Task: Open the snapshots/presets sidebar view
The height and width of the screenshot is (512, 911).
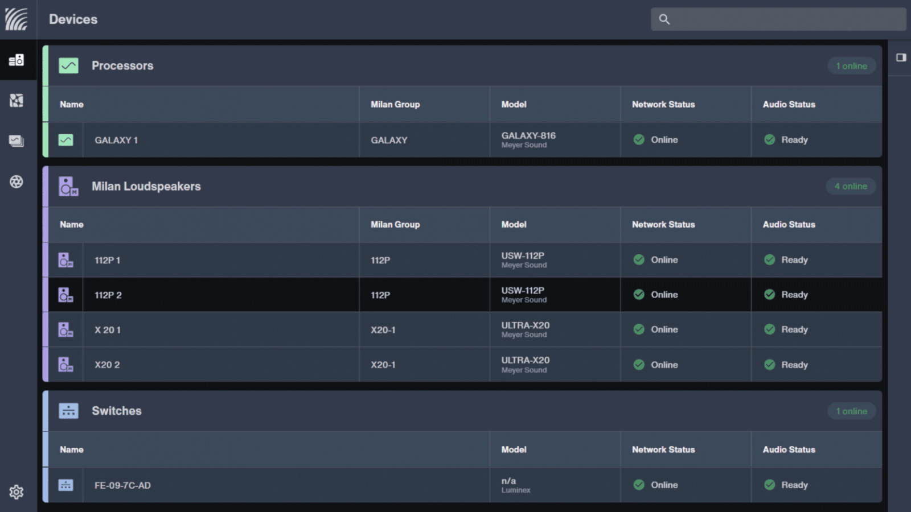Action: (x=17, y=141)
